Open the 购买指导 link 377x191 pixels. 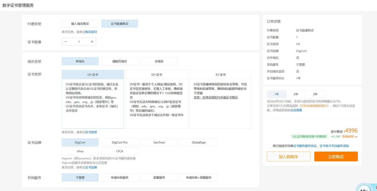click(x=91, y=32)
